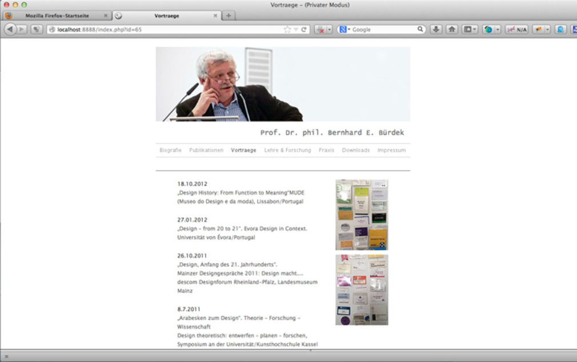Click the globe add-on toolbar icon
Screen dimensions: 577x362
(x=488, y=30)
